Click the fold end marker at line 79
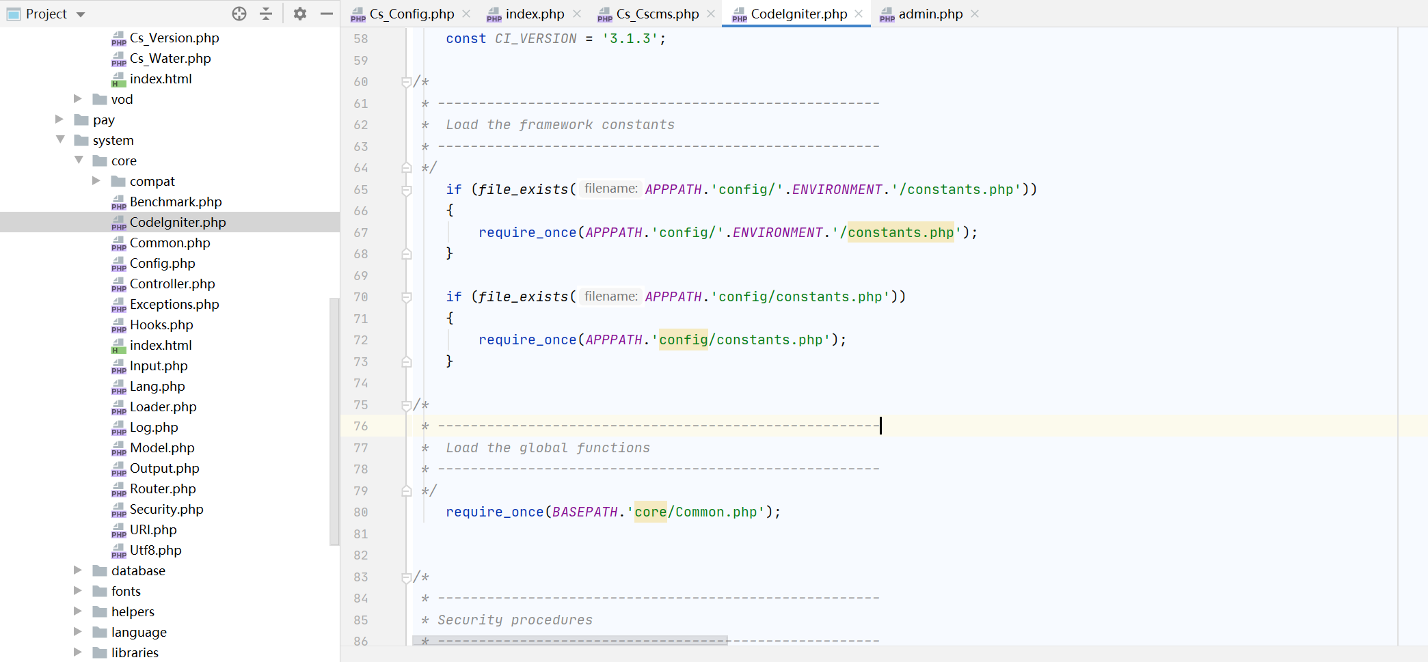This screenshot has width=1428, height=662. (406, 491)
